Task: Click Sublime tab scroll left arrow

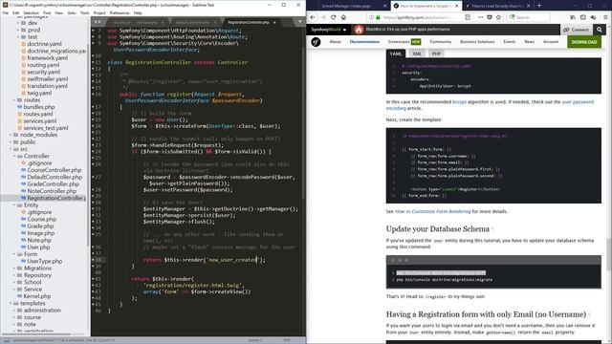Action: (x=96, y=22)
